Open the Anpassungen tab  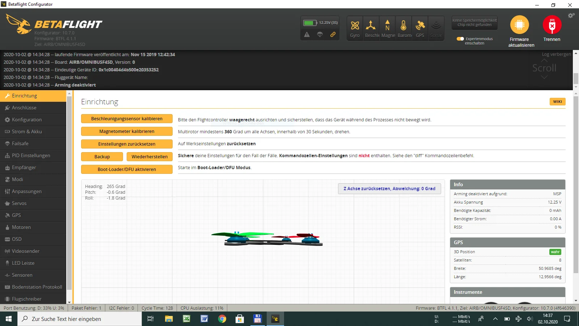tap(33, 191)
